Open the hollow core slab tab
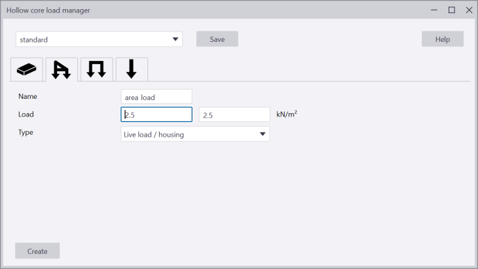The height and width of the screenshot is (269, 478). click(26, 69)
